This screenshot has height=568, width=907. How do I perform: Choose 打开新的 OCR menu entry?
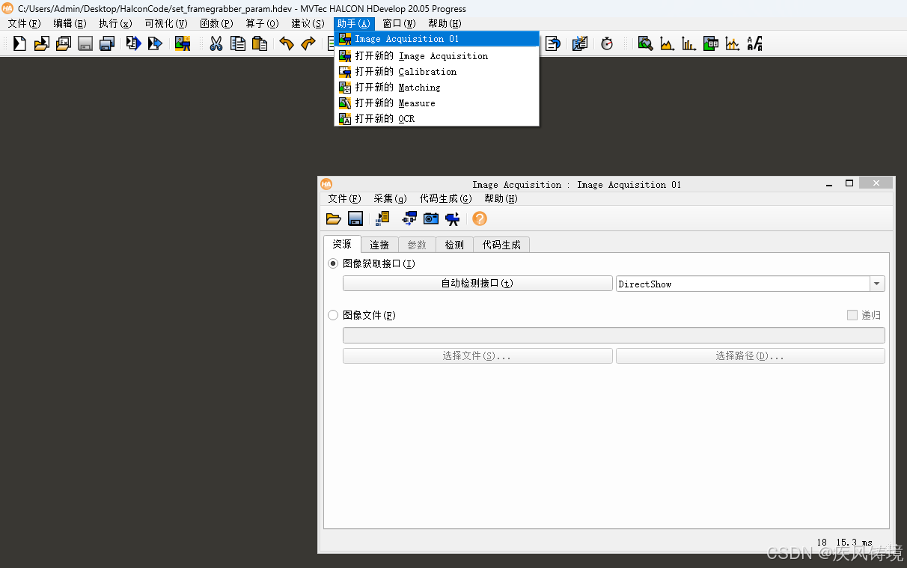(436, 119)
